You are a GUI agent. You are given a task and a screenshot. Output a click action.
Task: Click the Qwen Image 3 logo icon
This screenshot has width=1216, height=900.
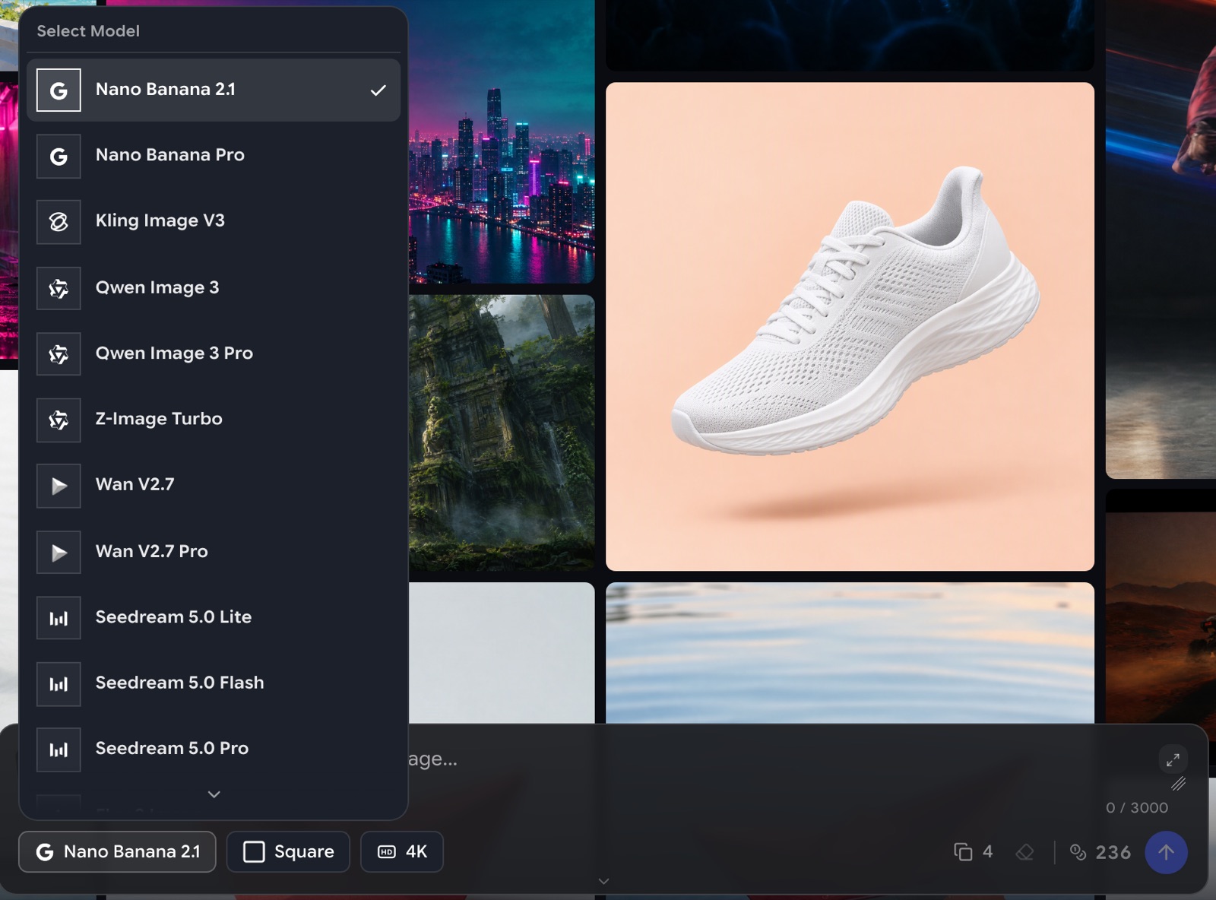(59, 288)
